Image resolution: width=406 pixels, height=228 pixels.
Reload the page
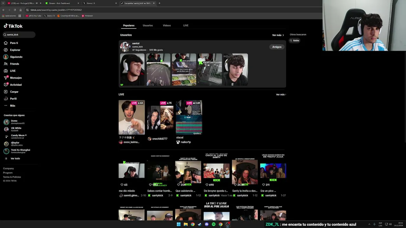pos(15,10)
